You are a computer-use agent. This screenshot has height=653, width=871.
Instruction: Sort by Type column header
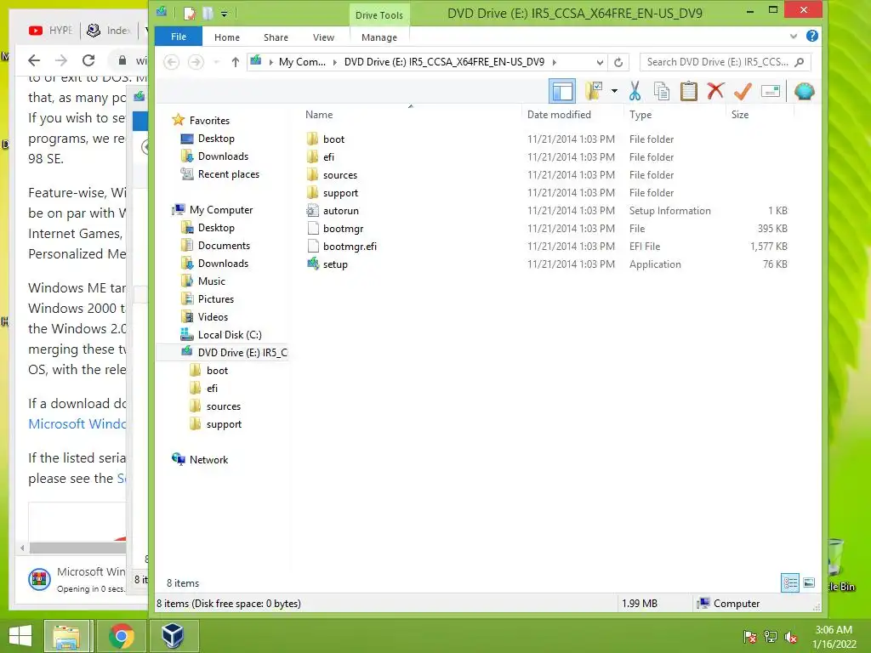click(640, 115)
